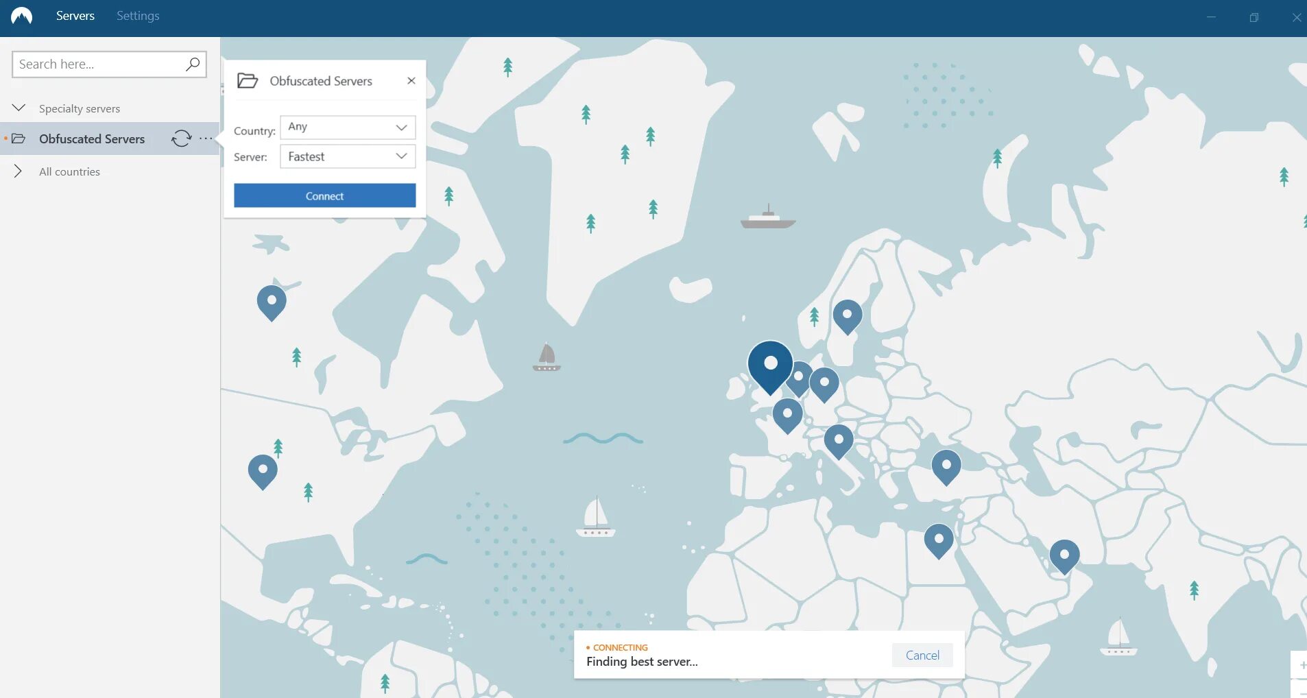The width and height of the screenshot is (1307, 698).
Task: Choose the Germany map pin
Action: coord(824,384)
